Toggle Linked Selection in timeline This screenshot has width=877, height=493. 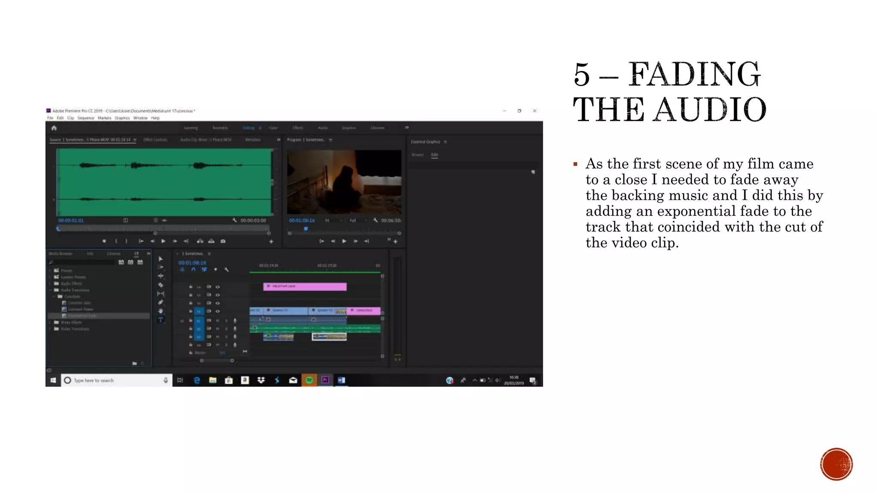click(204, 270)
